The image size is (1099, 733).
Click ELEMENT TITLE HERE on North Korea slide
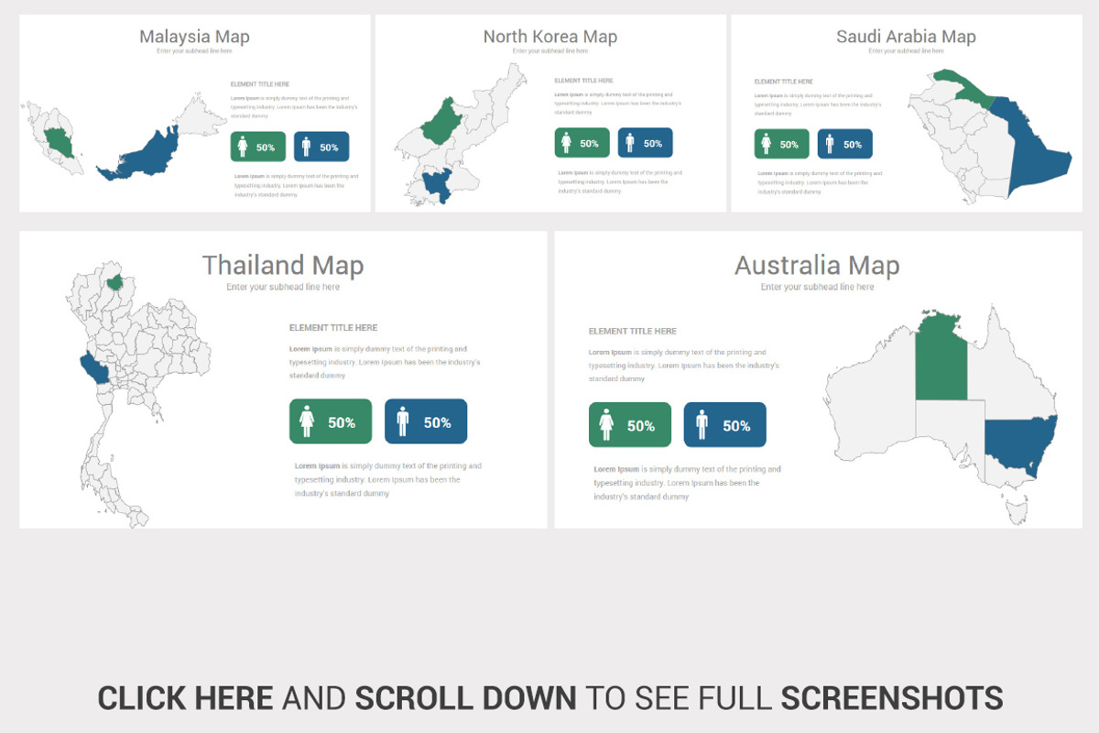[x=583, y=81]
